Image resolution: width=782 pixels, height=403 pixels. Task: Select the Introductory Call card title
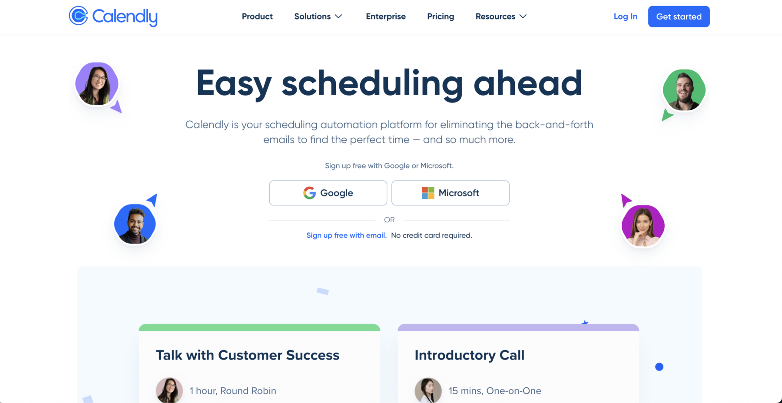tap(469, 355)
